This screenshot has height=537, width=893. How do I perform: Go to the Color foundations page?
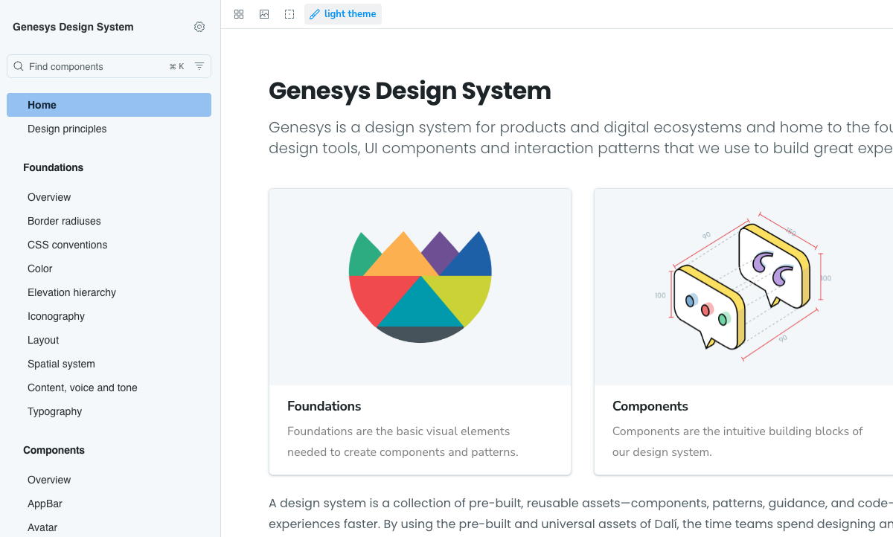tap(39, 268)
